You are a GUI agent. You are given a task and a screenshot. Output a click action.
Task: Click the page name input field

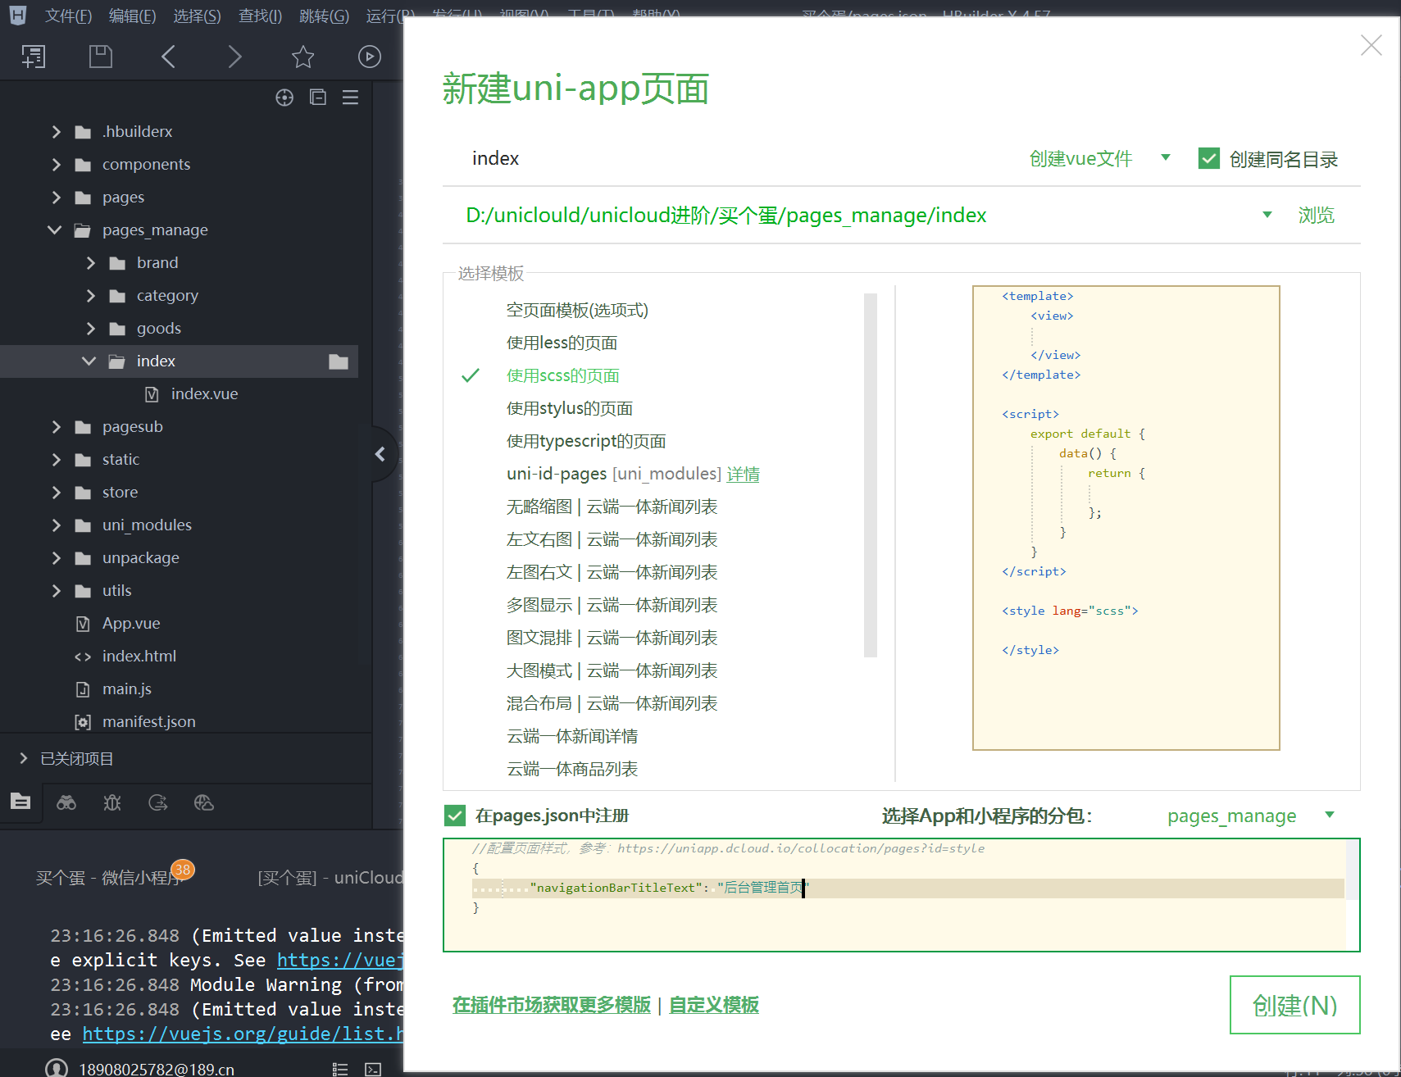point(730,158)
